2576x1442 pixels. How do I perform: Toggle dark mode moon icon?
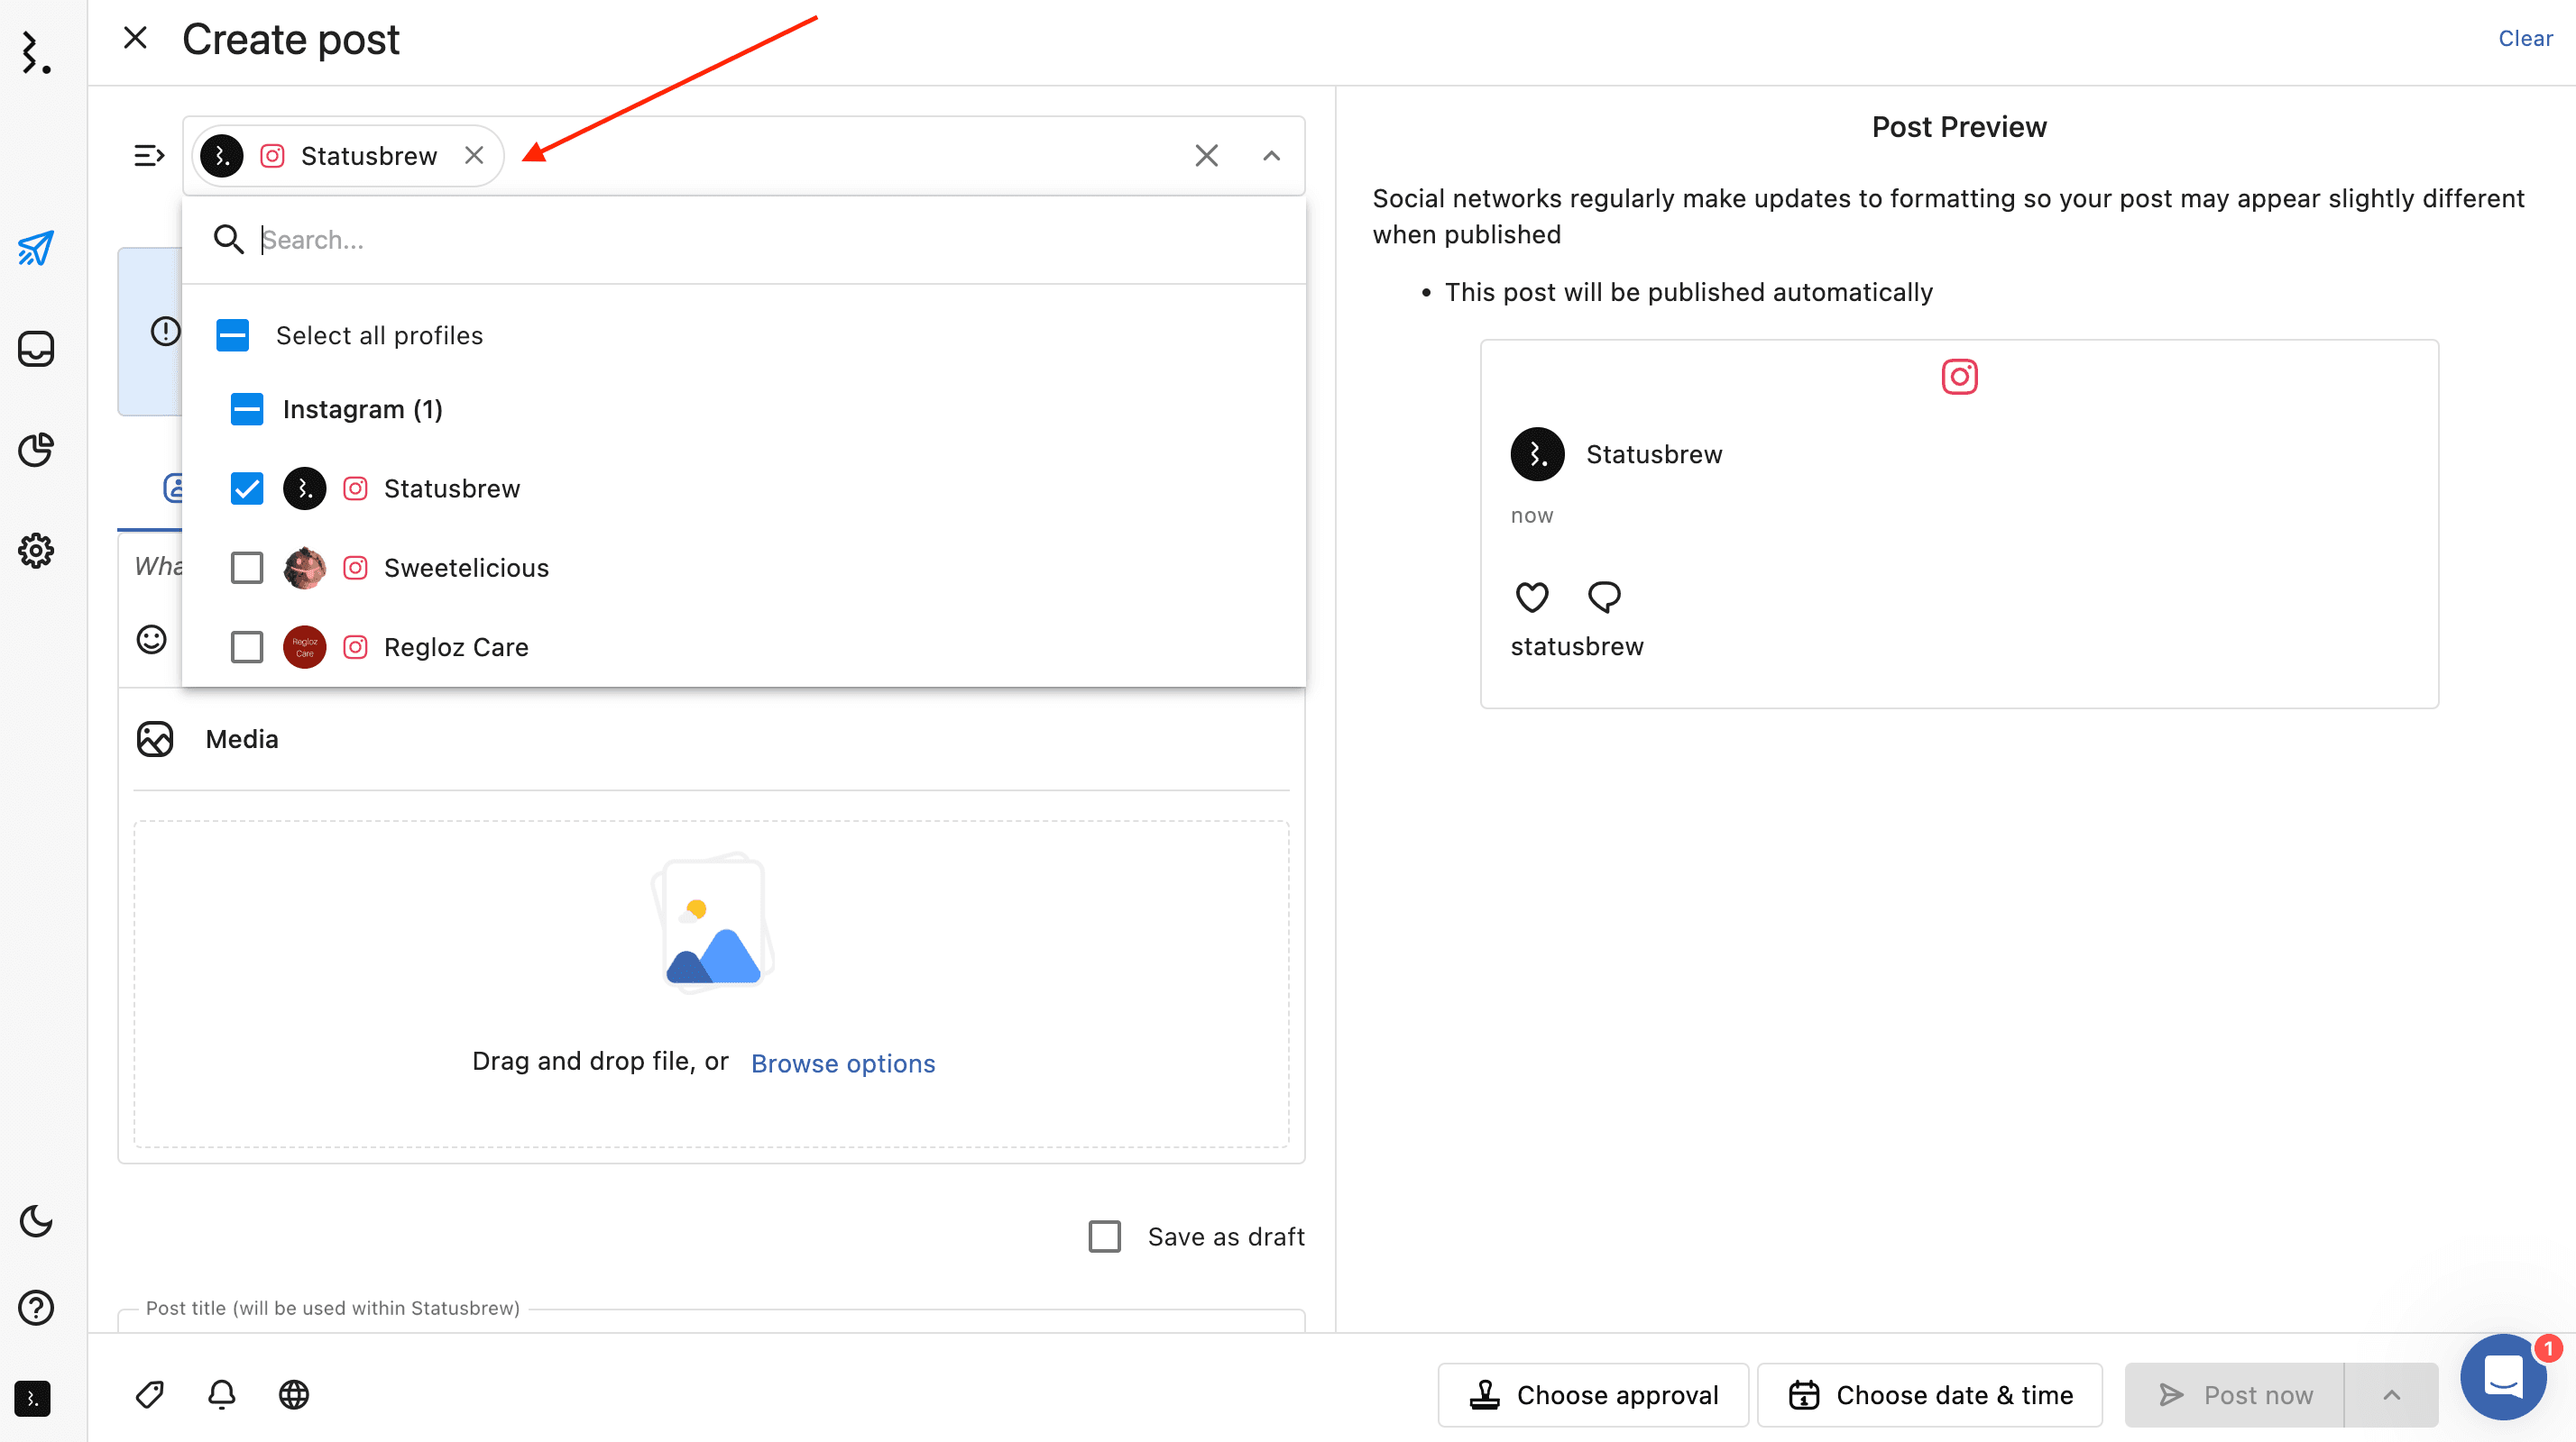[36, 1221]
